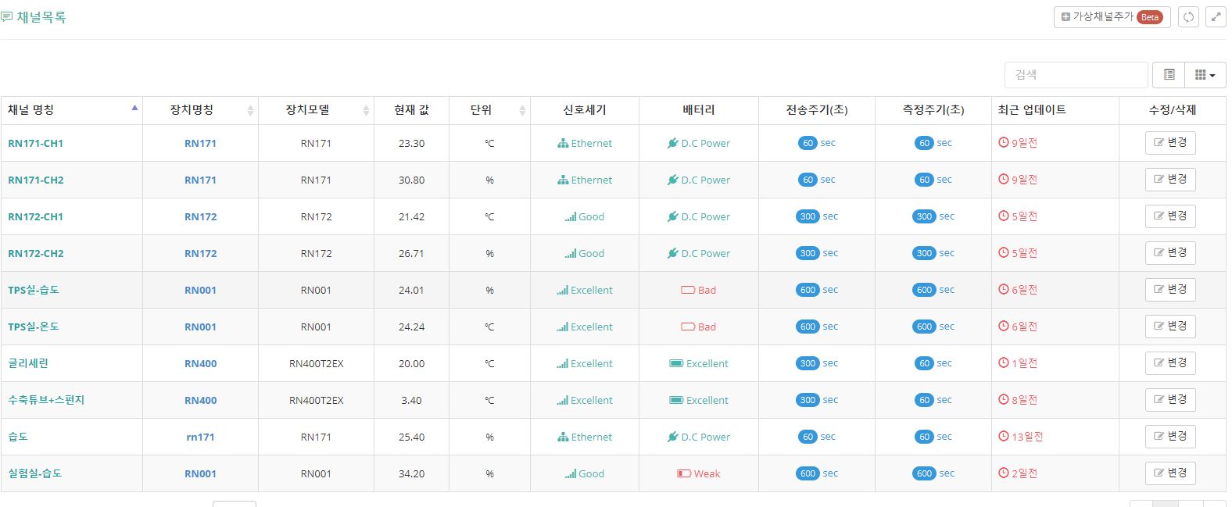The image size is (1232, 507).
Task: Sort by 단위 column header
Action: pyautogui.click(x=489, y=110)
